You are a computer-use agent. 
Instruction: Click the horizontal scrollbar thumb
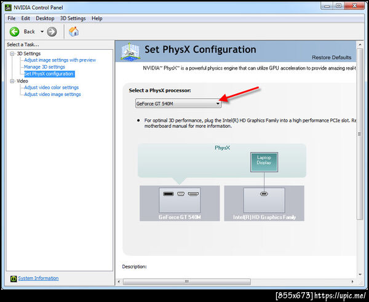pyautogui.click(x=186, y=282)
